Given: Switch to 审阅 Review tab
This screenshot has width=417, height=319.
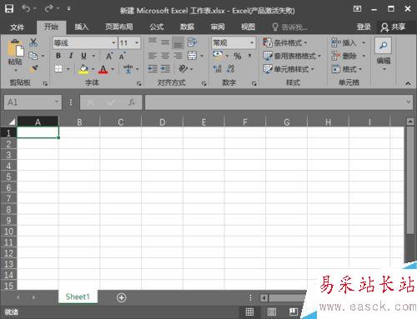Looking at the screenshot, I should click(x=218, y=27).
